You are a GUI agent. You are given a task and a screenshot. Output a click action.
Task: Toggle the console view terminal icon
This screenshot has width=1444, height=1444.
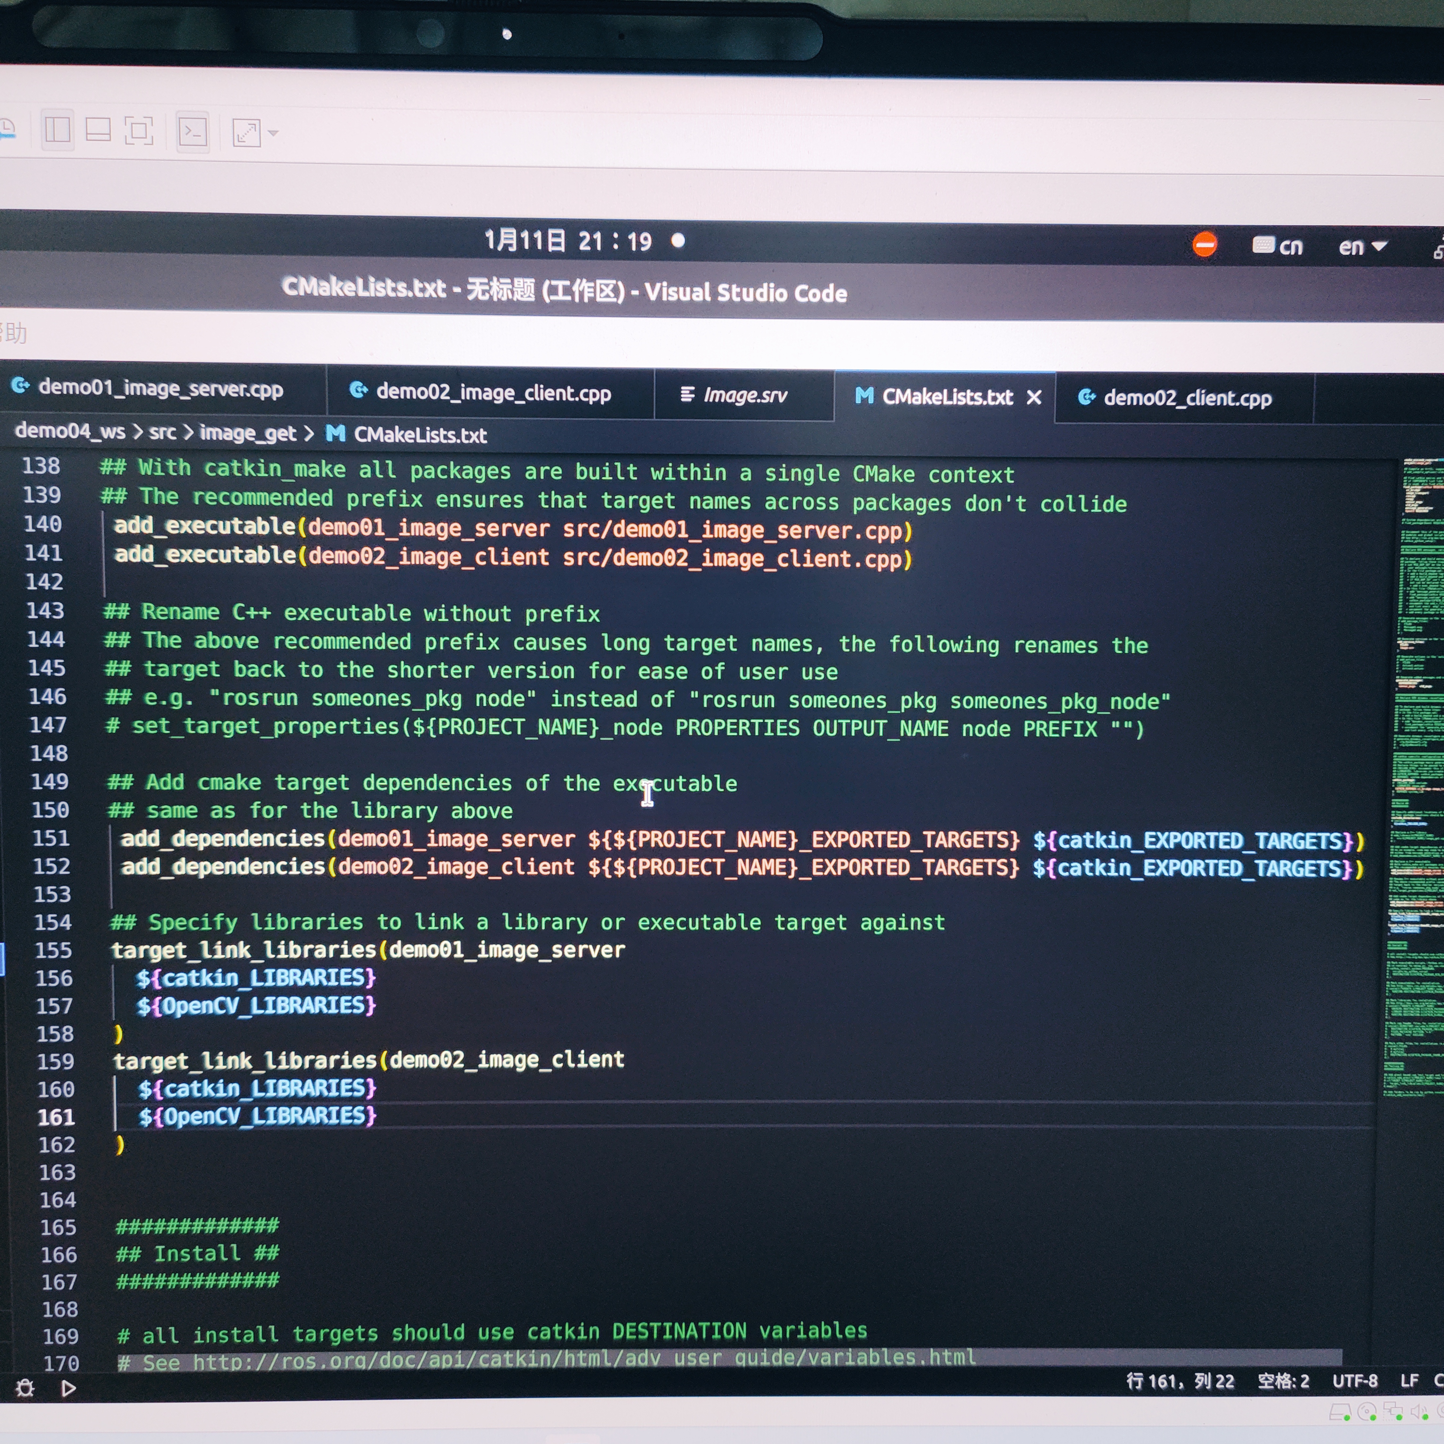coord(193,132)
